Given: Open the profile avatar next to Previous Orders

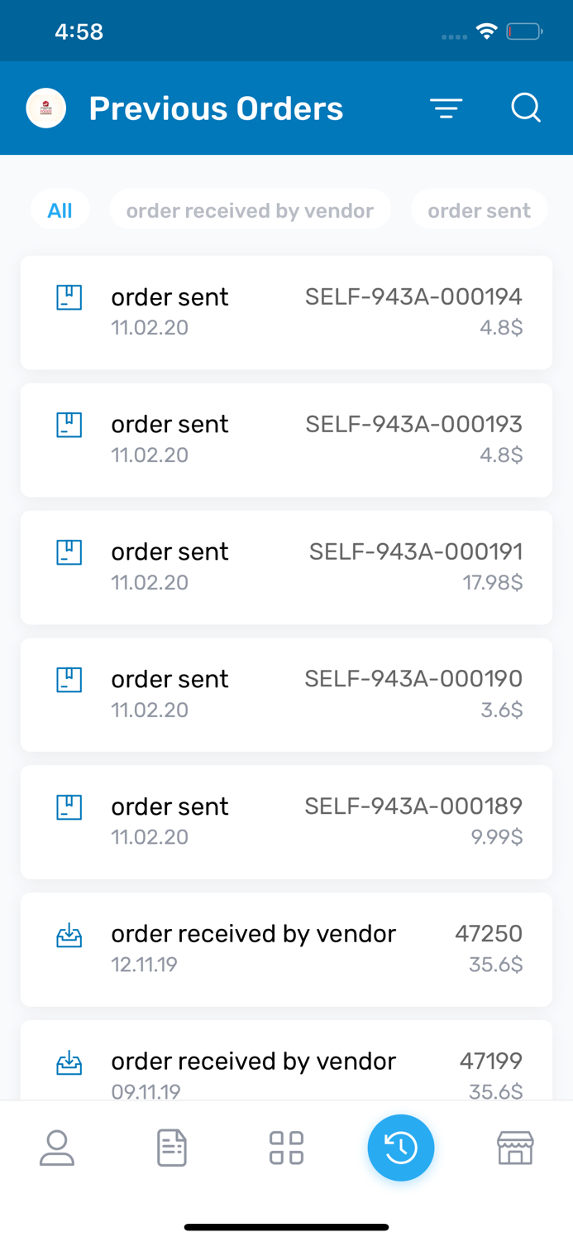Looking at the screenshot, I should 45,108.
